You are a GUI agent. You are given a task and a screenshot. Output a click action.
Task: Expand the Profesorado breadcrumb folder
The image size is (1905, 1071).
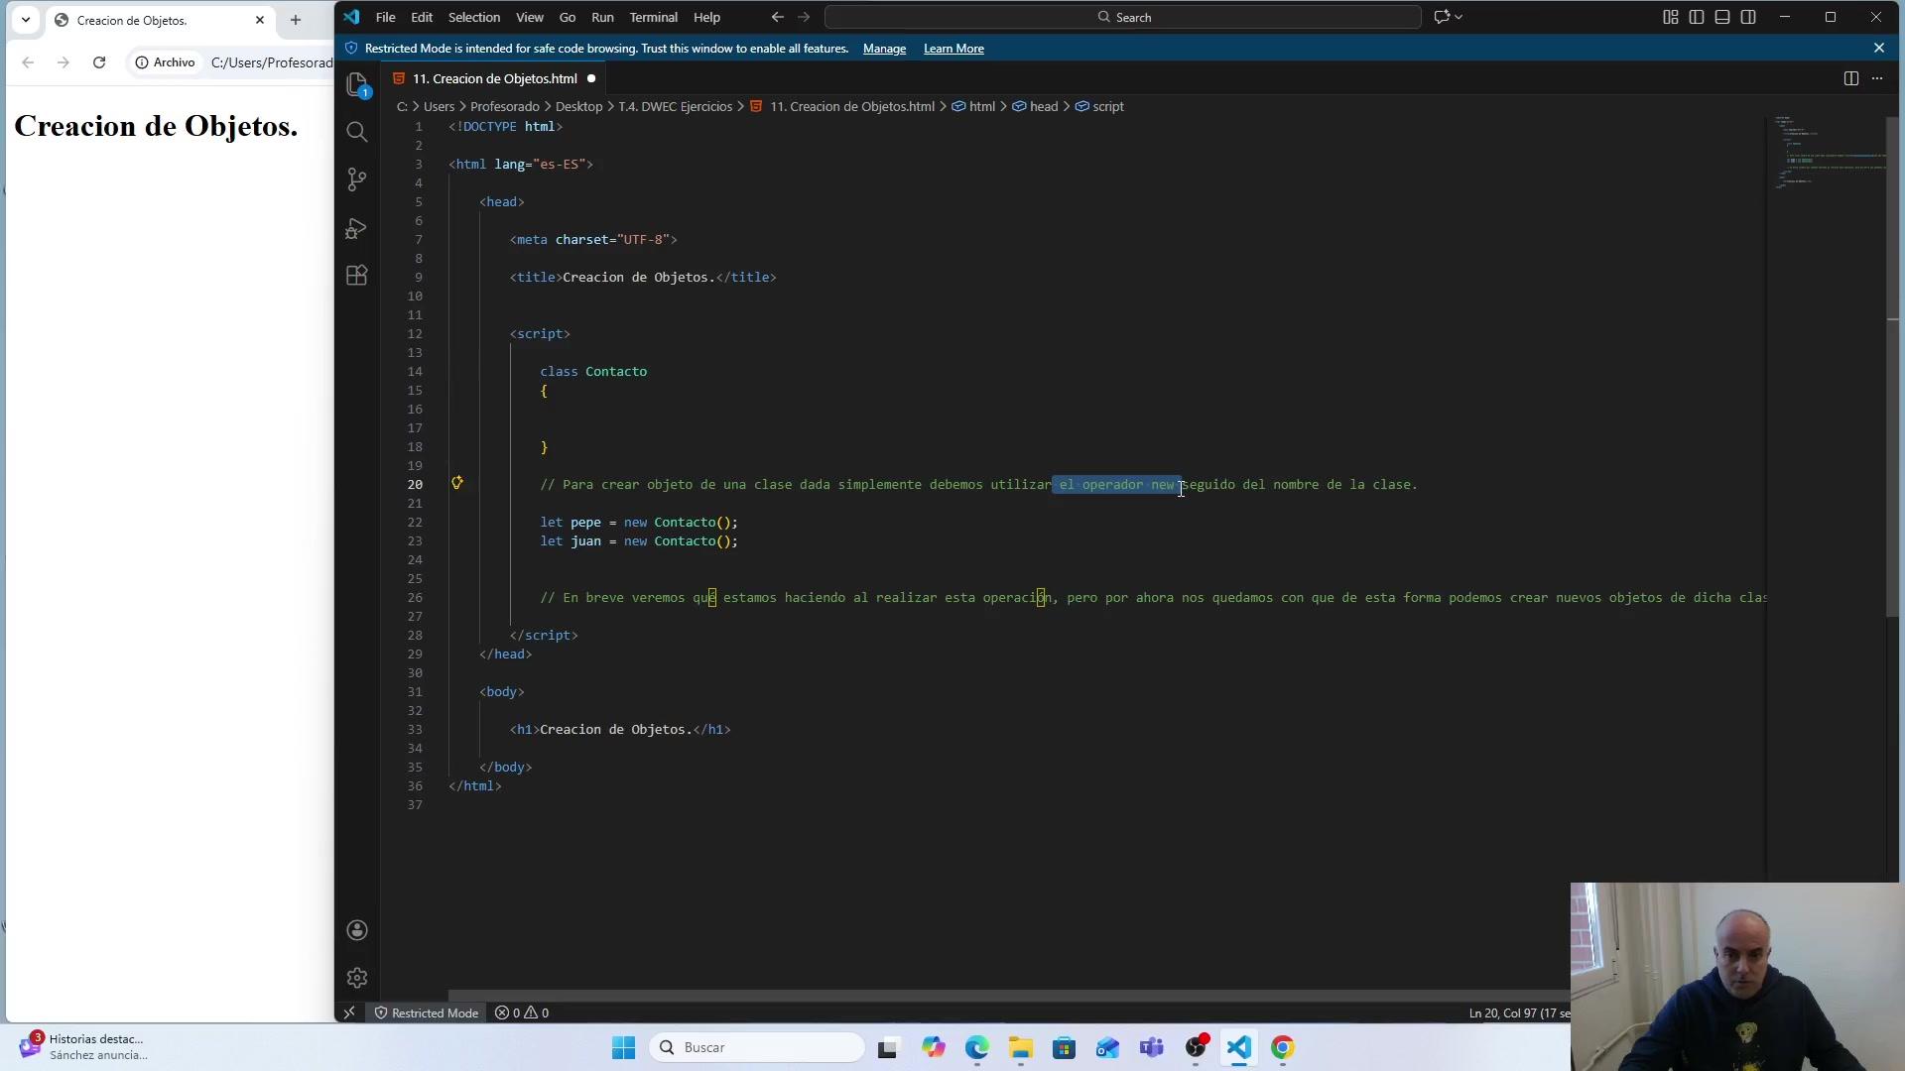point(505,106)
